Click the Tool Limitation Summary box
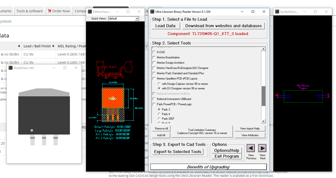336x178 pixels. pyautogui.click(x=202, y=132)
